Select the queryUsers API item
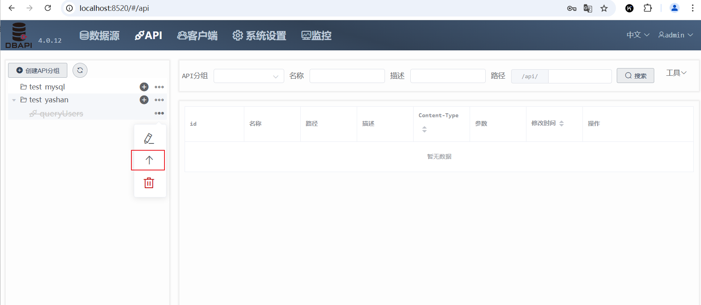Screen dimensions: 701x305 pos(56,114)
